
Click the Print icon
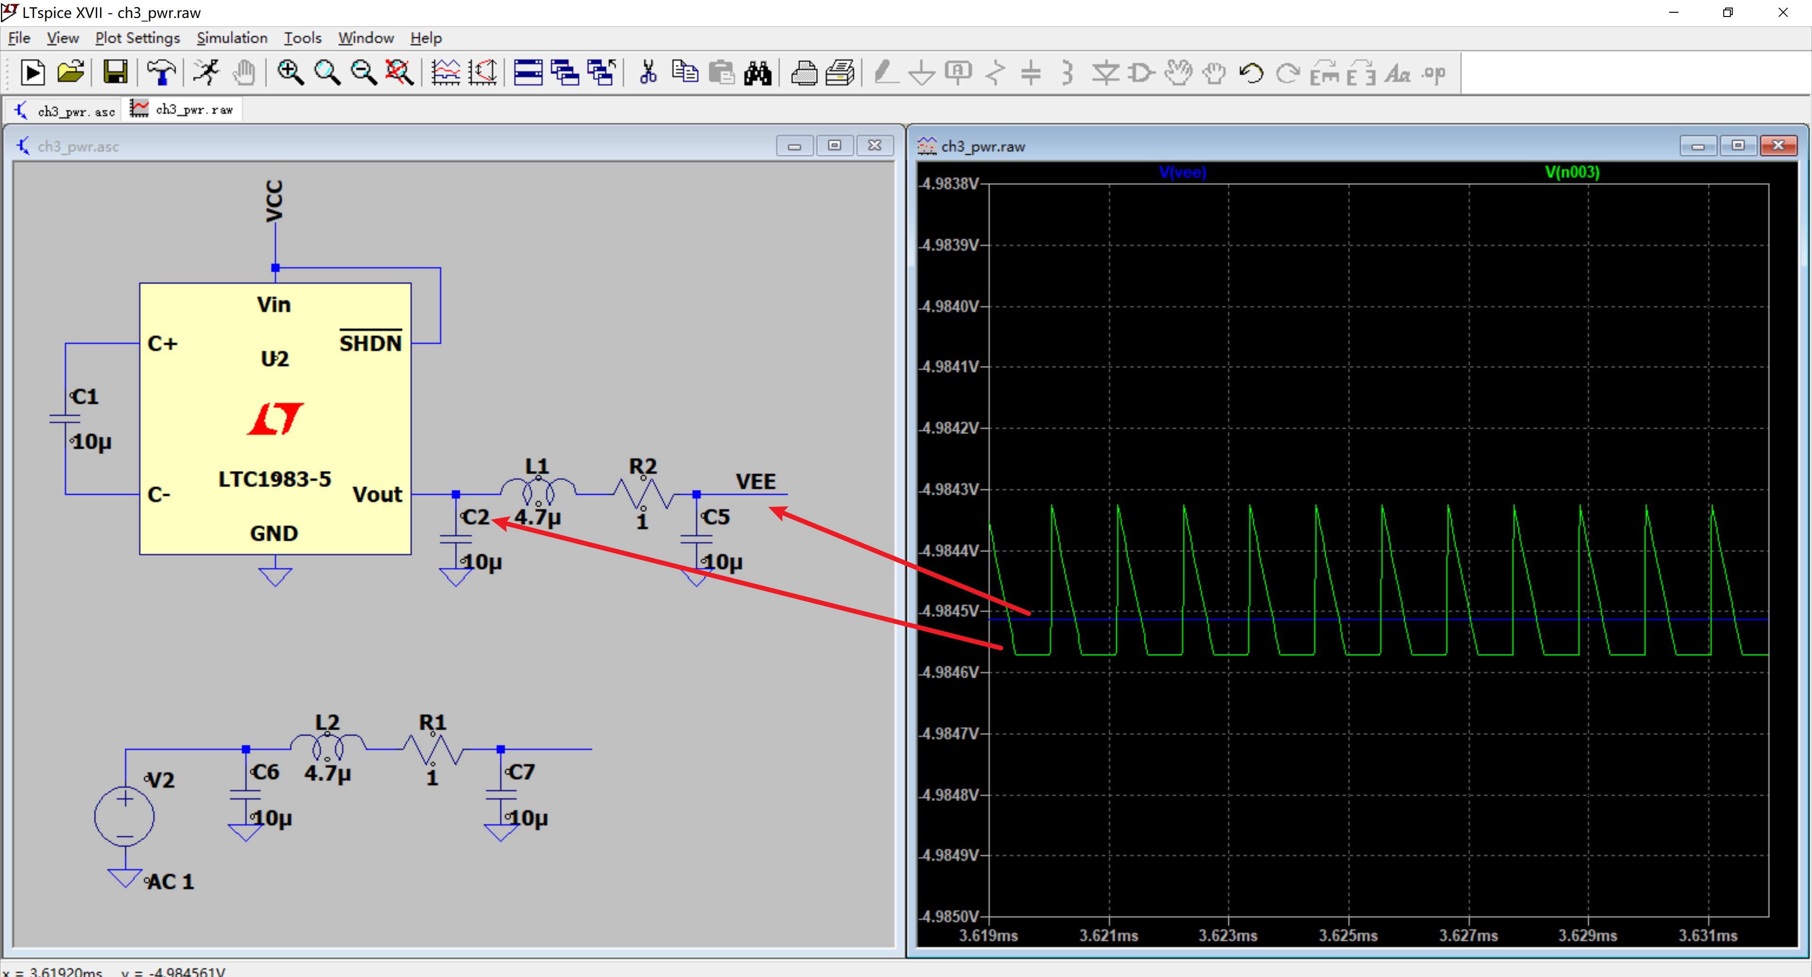pyautogui.click(x=804, y=72)
